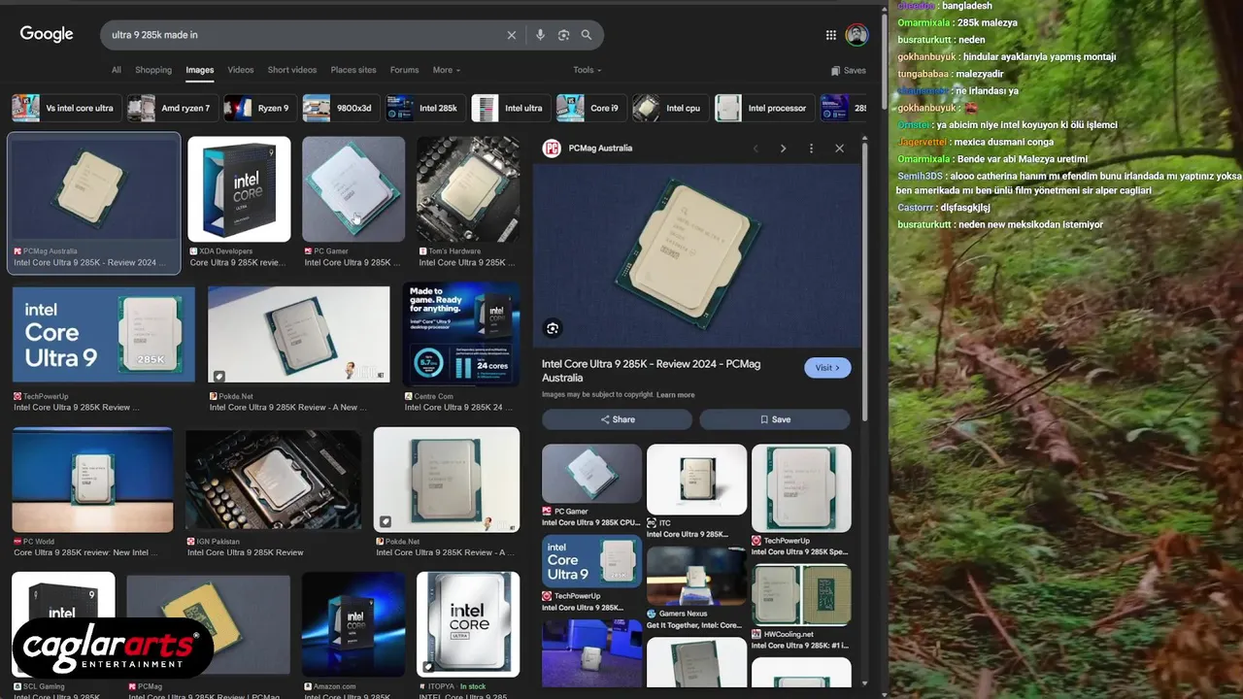Select the Core i9 filter chip
Screen dimensions: 1243x699
coord(590,108)
